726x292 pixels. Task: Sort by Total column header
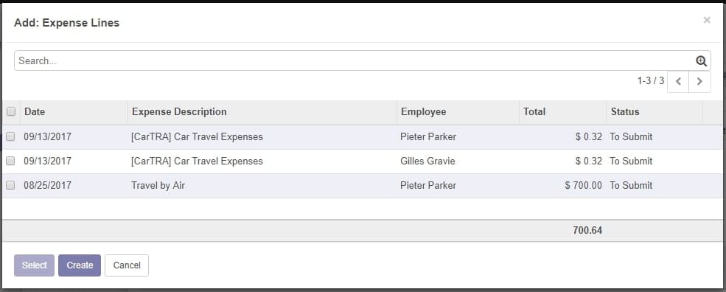pyautogui.click(x=534, y=111)
